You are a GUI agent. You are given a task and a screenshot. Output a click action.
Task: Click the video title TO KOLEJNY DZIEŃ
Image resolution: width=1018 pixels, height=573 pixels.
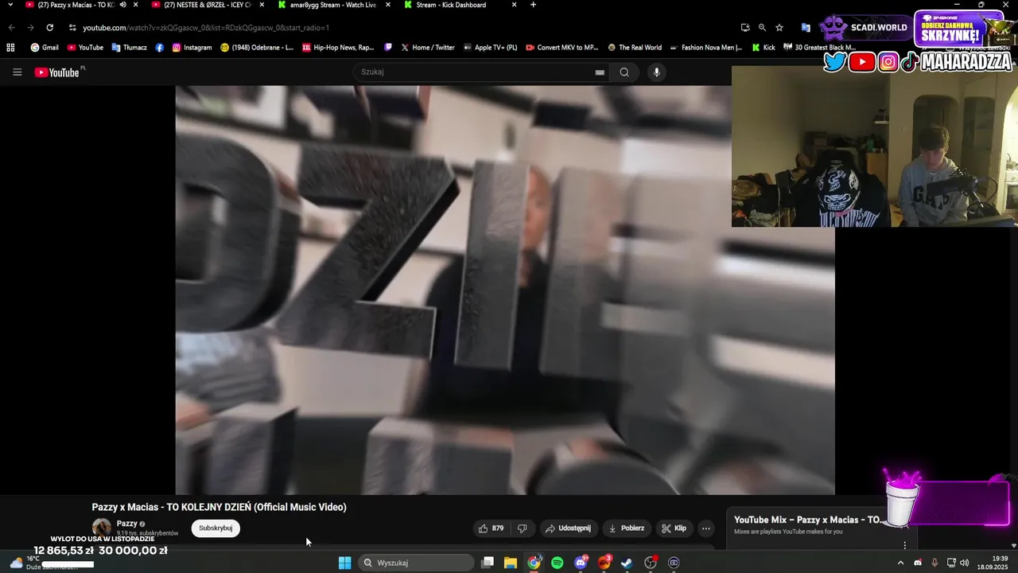[220, 507]
